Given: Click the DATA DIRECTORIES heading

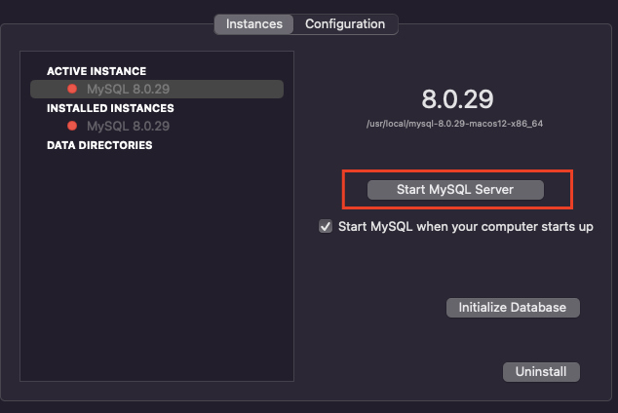Looking at the screenshot, I should click(x=99, y=145).
